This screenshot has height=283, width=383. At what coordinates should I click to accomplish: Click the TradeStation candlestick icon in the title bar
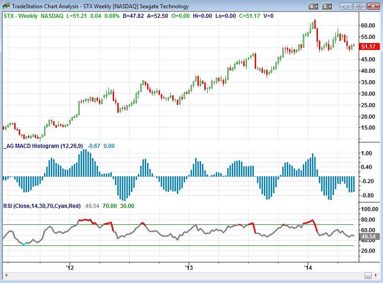tap(6, 6)
